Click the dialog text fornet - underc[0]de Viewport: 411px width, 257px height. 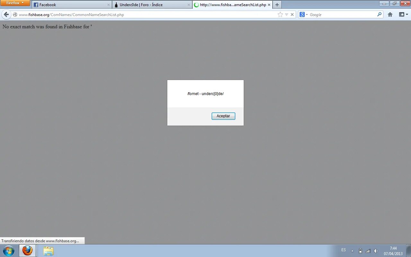click(205, 94)
